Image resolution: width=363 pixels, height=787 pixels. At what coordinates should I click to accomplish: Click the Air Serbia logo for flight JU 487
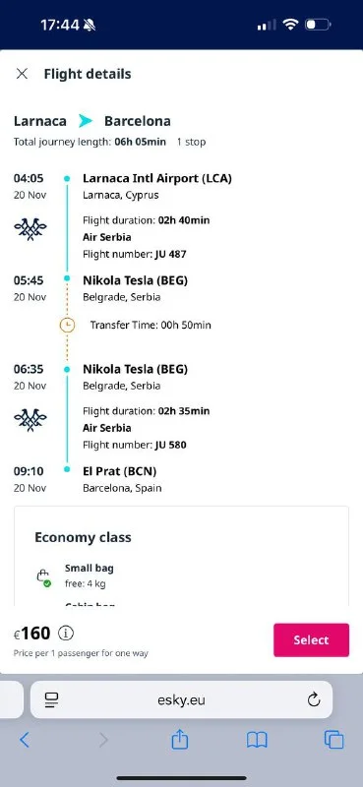pos(30,230)
